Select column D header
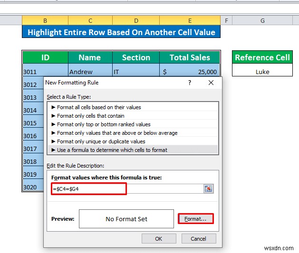The height and width of the screenshot is (253, 299). 136,20
